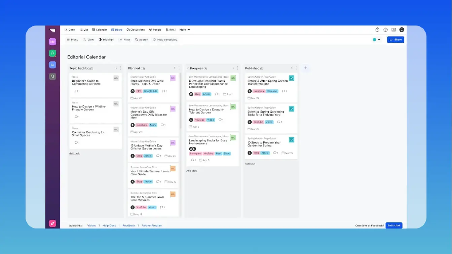Click the TeamGantt logo atop the sidebar
The height and width of the screenshot is (254, 452).
tap(52, 30)
